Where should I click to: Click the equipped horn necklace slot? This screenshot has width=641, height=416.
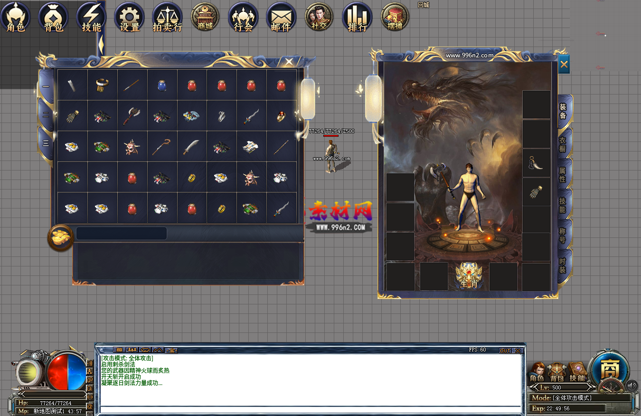coord(537,163)
